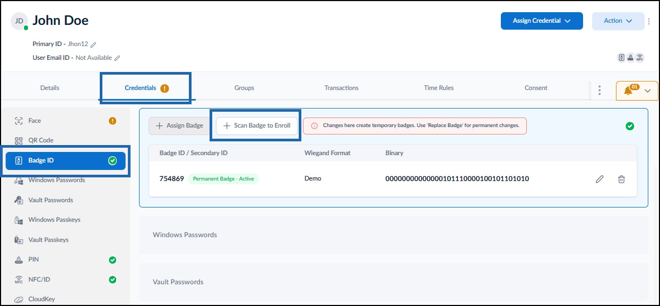Click the badge ID 754869
This screenshot has width=660, height=306.
171,179
